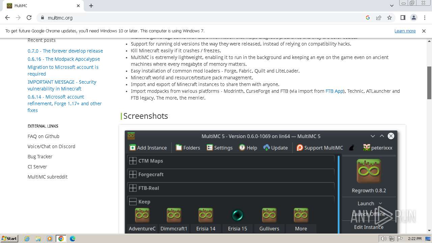Bookmark this page with the star

point(389,18)
